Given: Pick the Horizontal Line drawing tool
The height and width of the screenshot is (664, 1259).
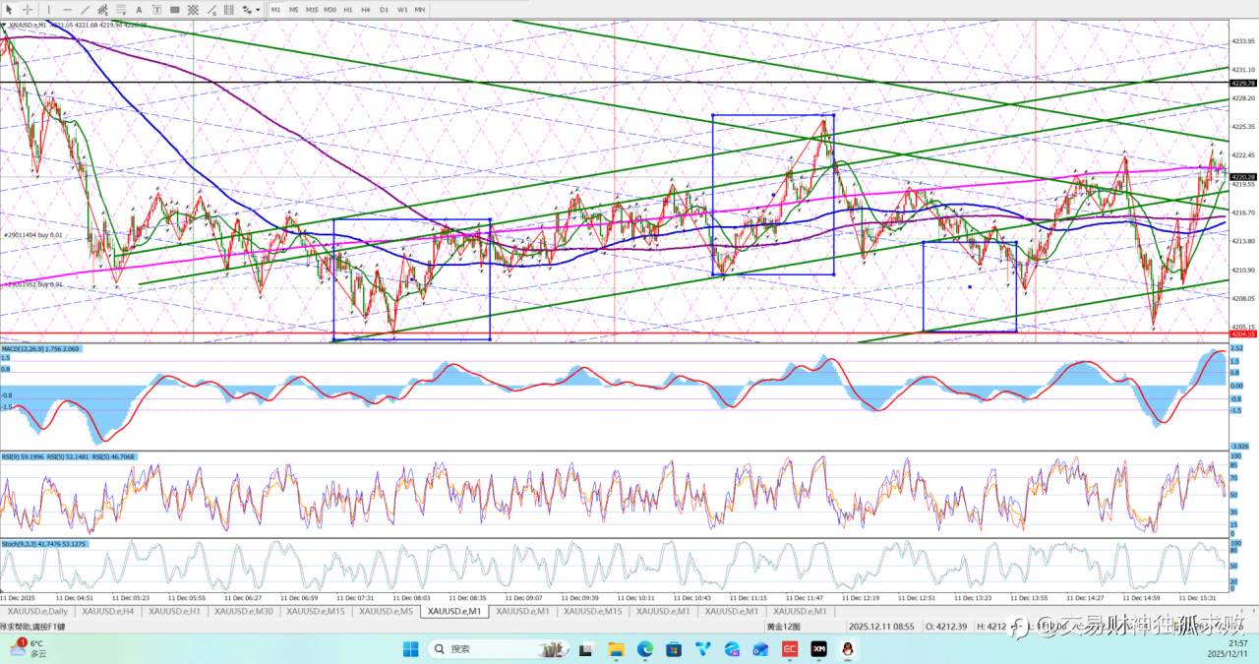Looking at the screenshot, I should (x=67, y=9).
